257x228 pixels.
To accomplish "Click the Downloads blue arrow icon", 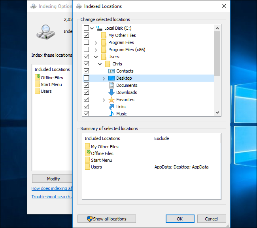I will coord(111,92).
